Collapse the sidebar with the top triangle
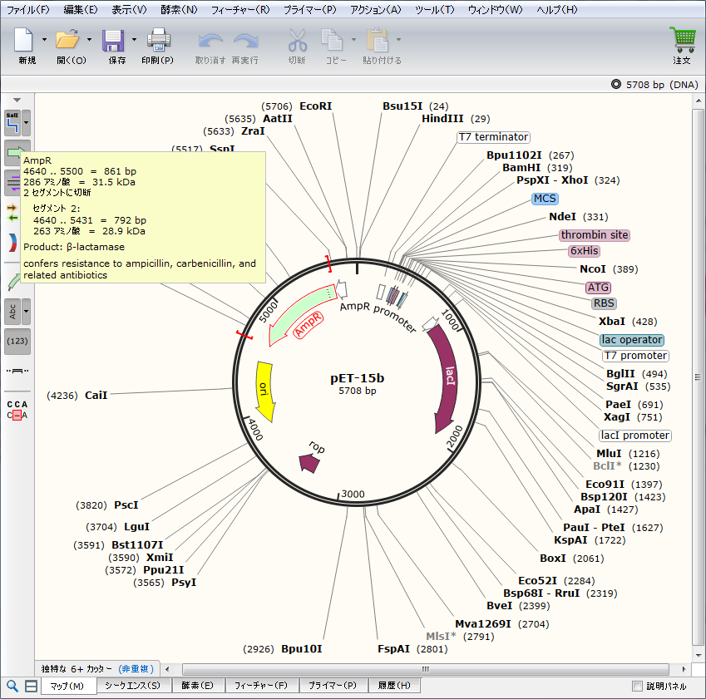This screenshot has height=699, width=706. coord(17,100)
